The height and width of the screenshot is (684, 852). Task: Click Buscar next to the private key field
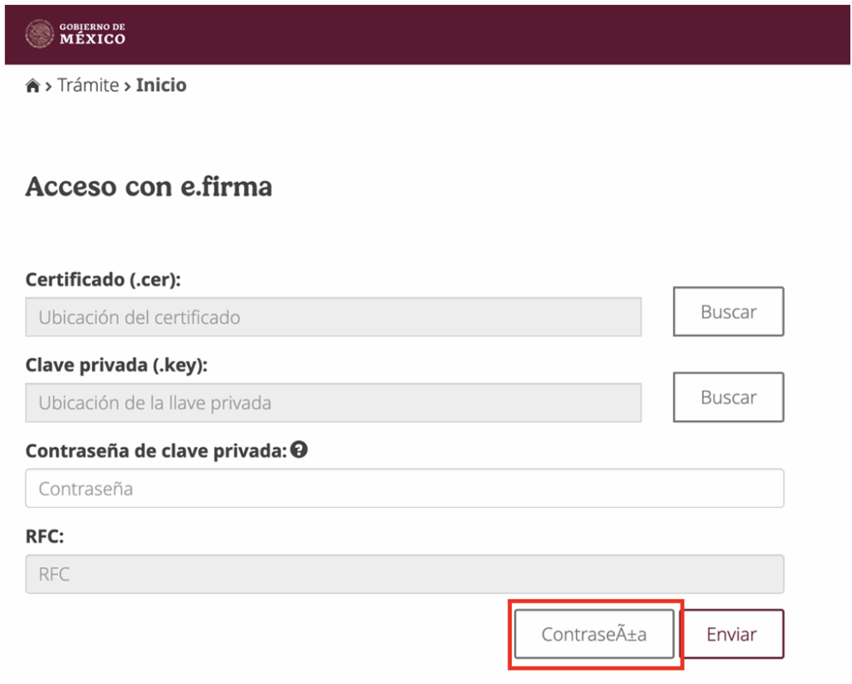point(728,397)
